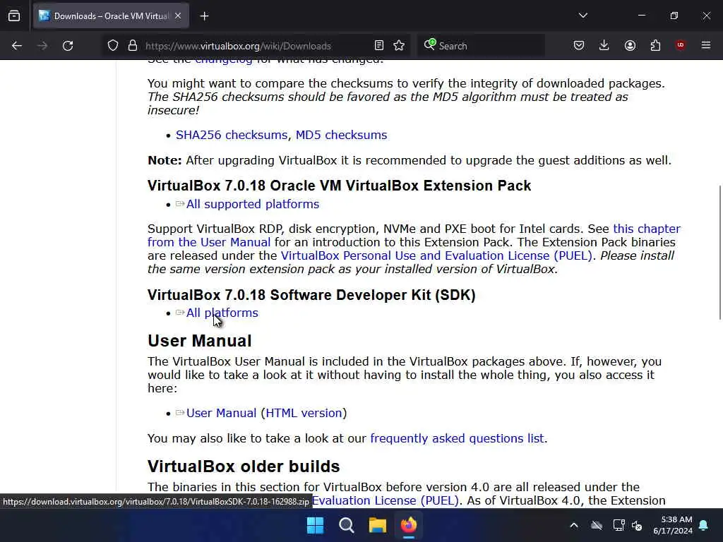Viewport: 723px width, 542px height.
Task: Open the HTML version link
Action: click(x=304, y=413)
